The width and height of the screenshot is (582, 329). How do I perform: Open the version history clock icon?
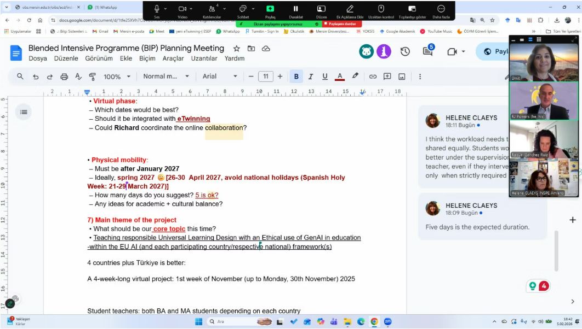click(405, 51)
